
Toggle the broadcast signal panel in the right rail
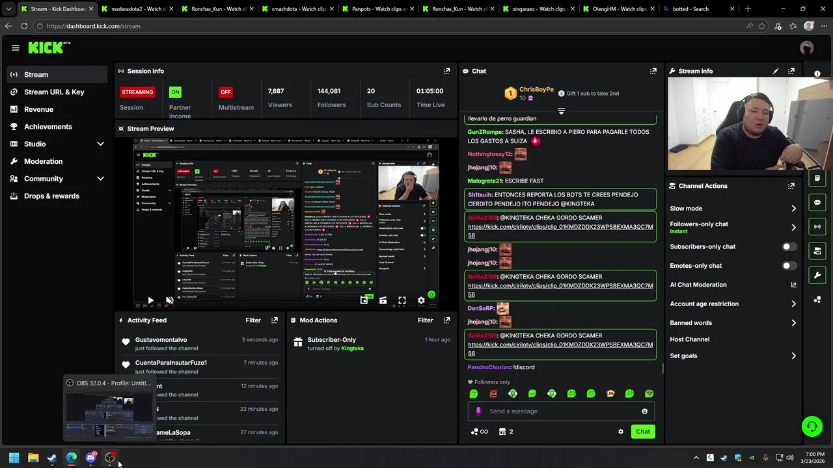(817, 226)
